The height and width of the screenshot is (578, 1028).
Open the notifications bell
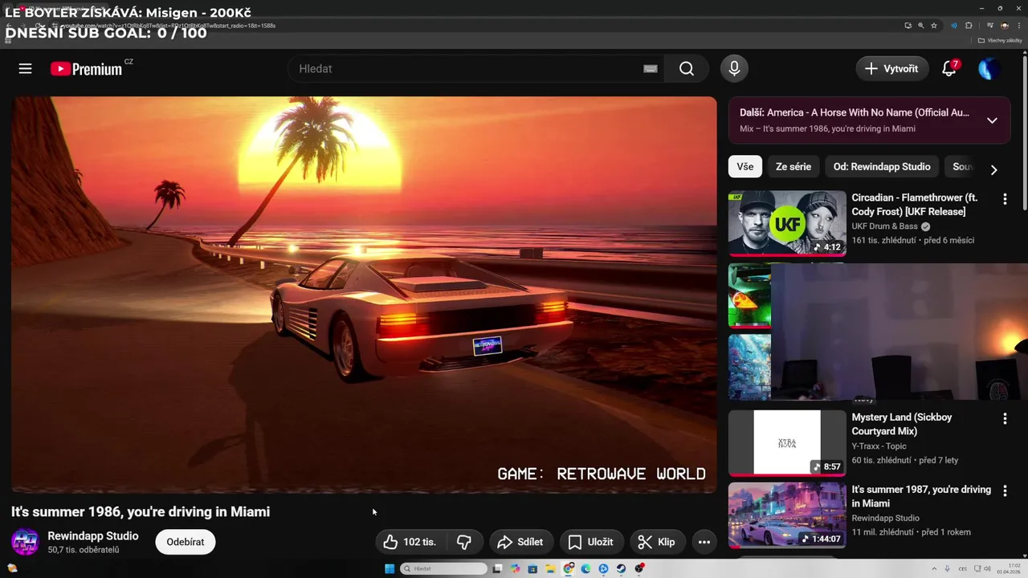(949, 69)
